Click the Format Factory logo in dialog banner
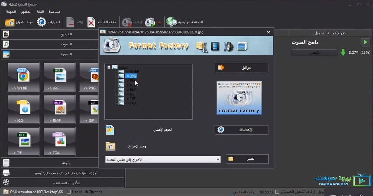This screenshot has width=373, height=196. 111,45
